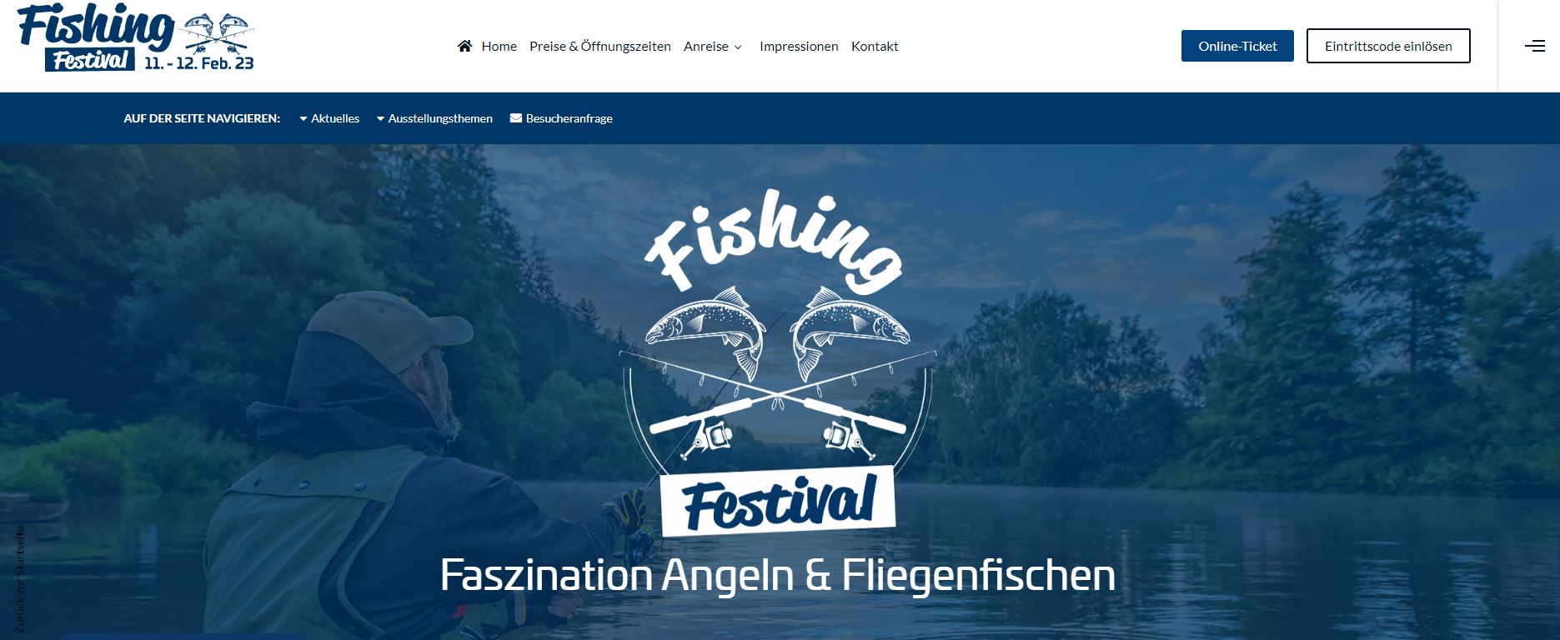Click the envelope icon beside Besucheranfrage
1560x640 pixels.
point(516,118)
